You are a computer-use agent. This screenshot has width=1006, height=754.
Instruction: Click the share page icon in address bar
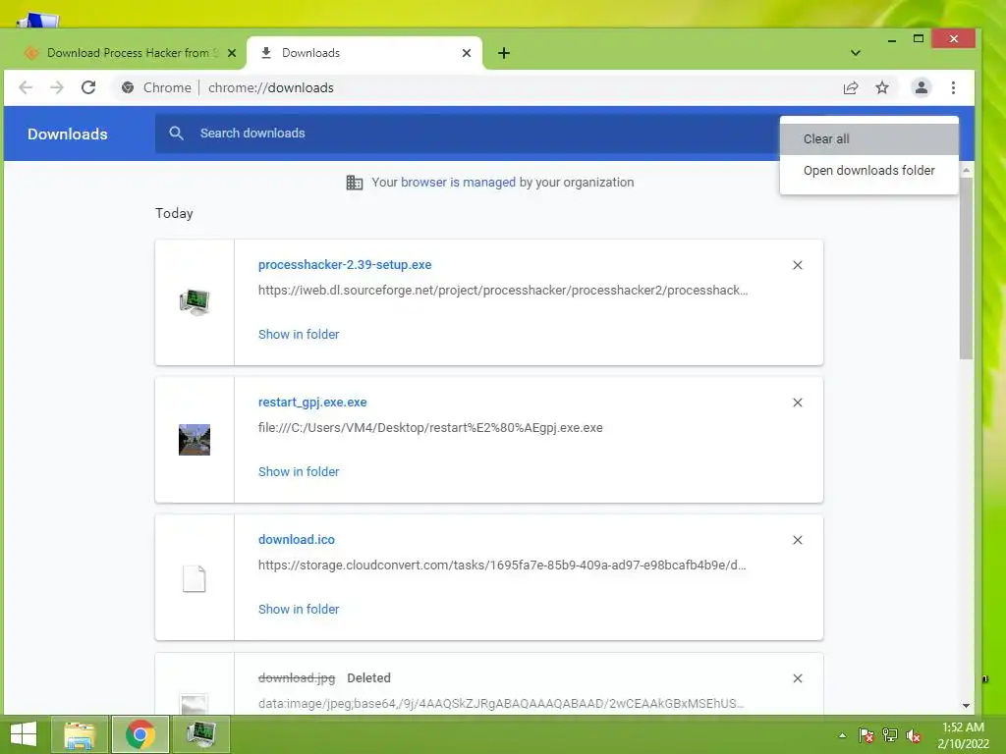point(851,87)
